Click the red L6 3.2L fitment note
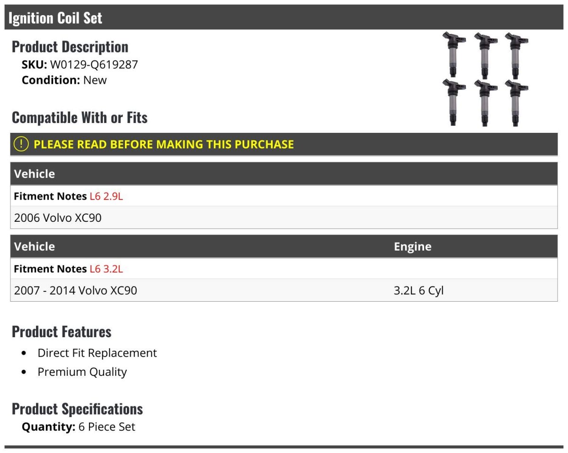Image resolution: width=568 pixels, height=453 pixels. [106, 269]
